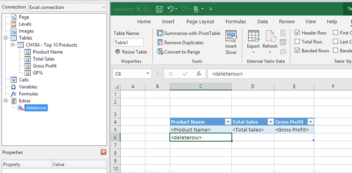Collapse the Extras tree node
Viewport: 352px width, 173px height.
coord(6,101)
